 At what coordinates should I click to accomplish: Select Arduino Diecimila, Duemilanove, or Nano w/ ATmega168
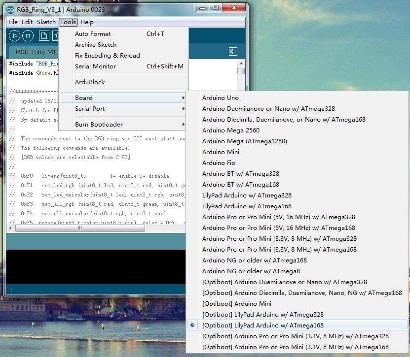tap(297, 120)
